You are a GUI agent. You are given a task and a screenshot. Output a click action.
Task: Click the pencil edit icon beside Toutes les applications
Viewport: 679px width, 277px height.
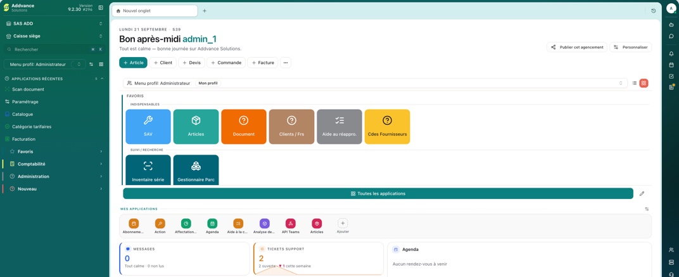(x=642, y=194)
